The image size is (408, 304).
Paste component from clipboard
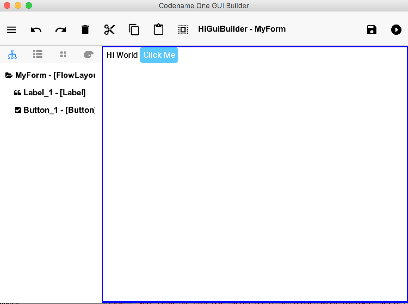(x=159, y=29)
